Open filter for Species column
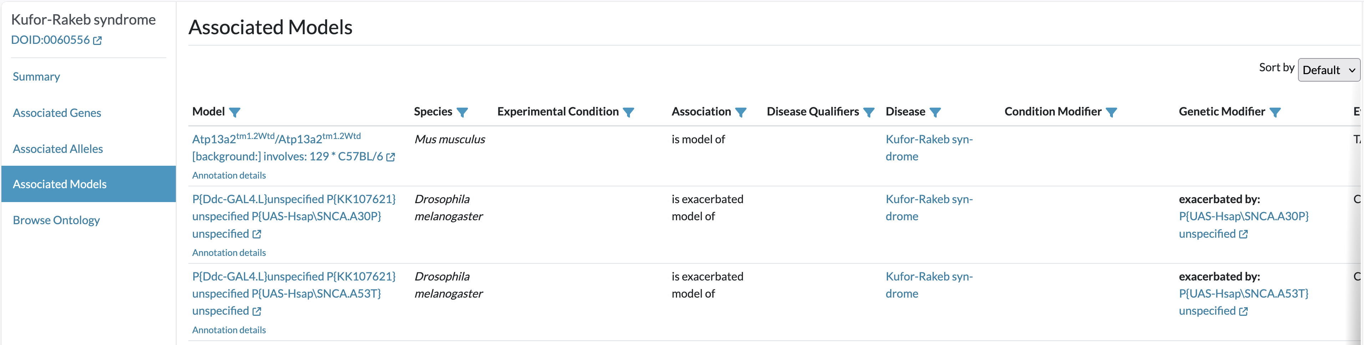Image resolution: width=1364 pixels, height=345 pixels. pyautogui.click(x=462, y=112)
